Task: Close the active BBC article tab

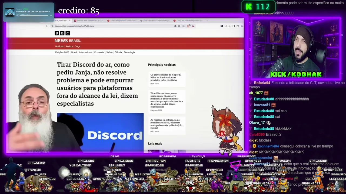Action: pos(69,21)
